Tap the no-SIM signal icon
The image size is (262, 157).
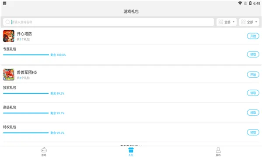(x=245, y=3)
